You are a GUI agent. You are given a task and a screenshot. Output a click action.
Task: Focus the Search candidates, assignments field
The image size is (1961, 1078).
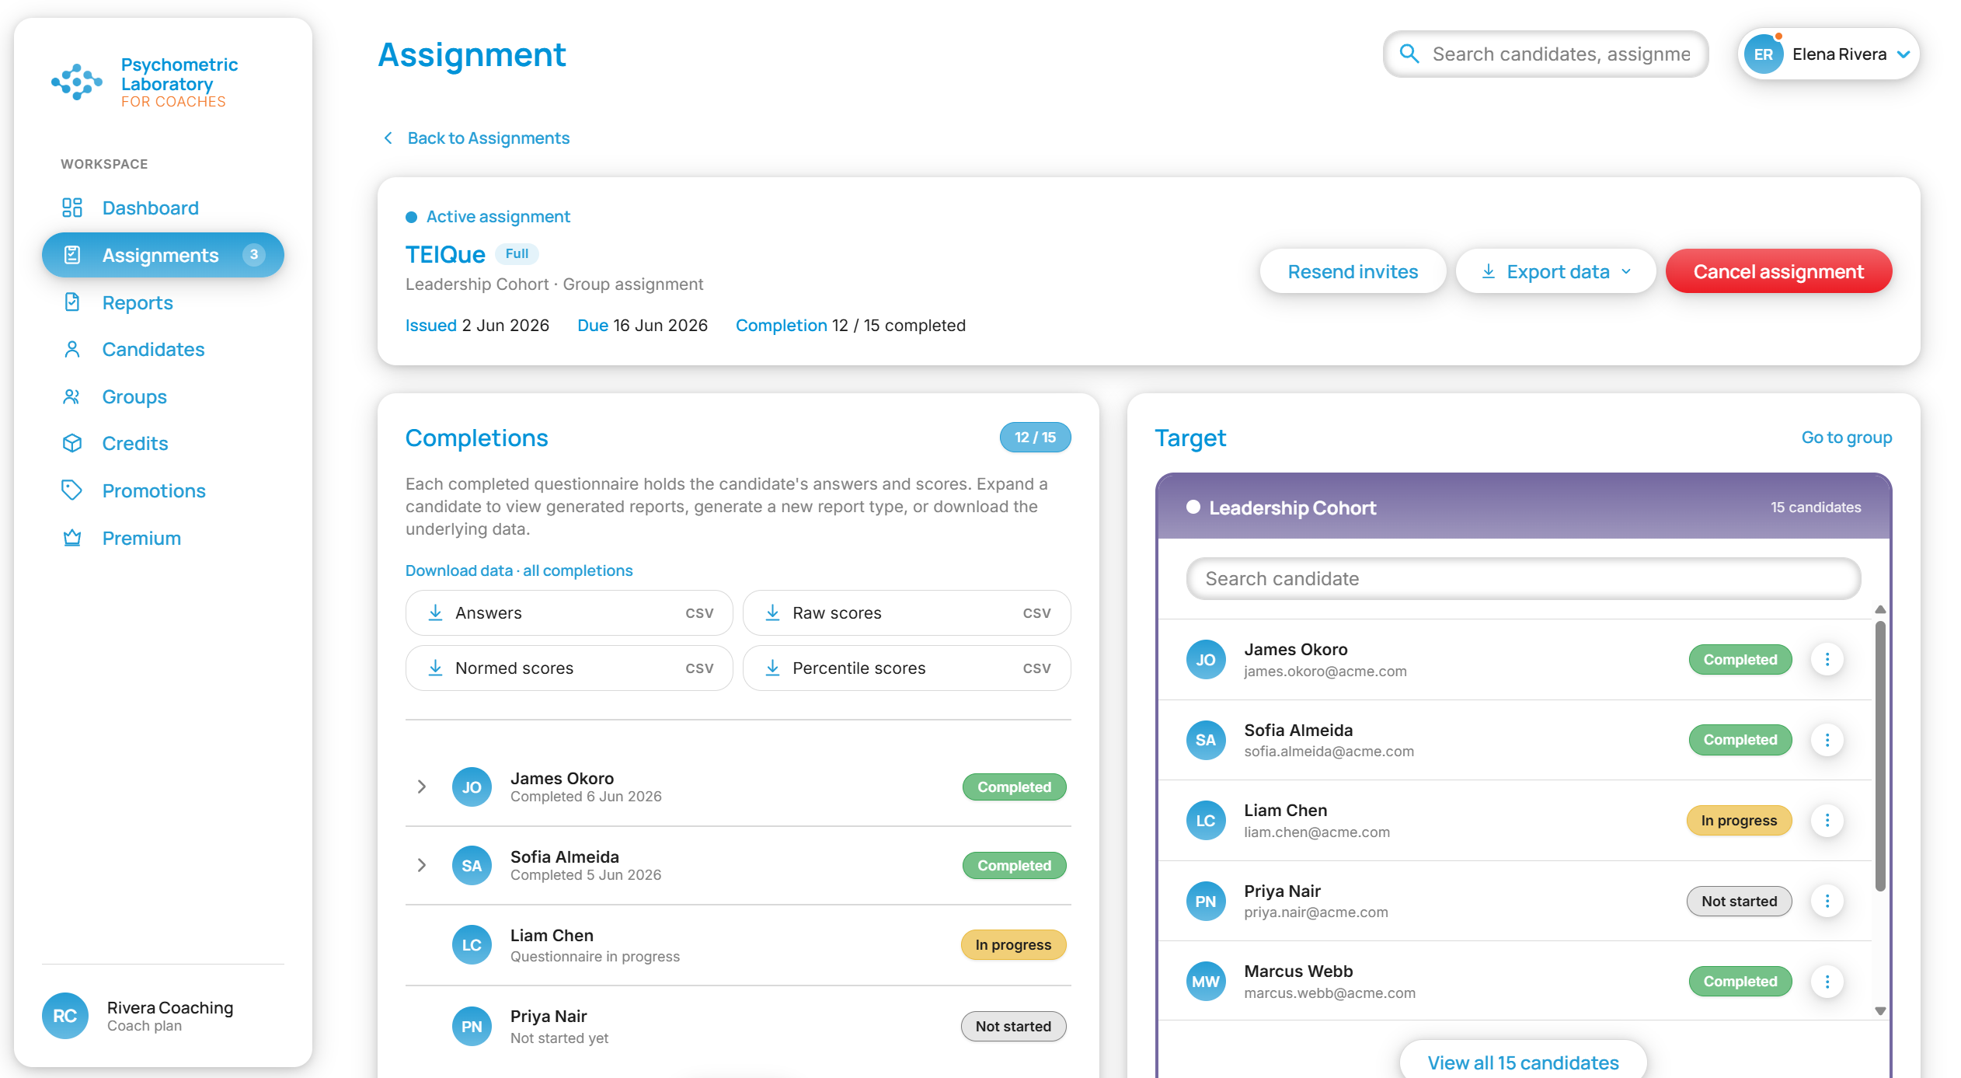1545,54
